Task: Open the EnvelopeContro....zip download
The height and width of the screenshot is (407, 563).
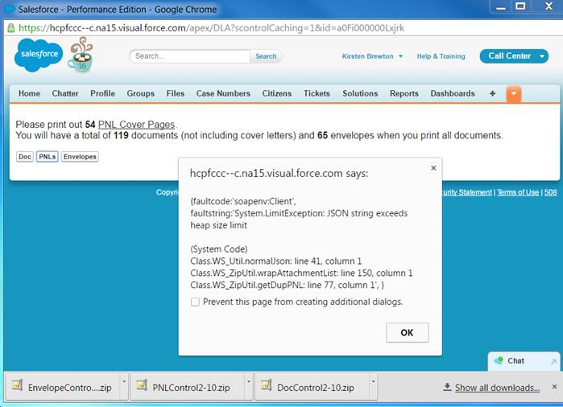Action: [x=62, y=387]
